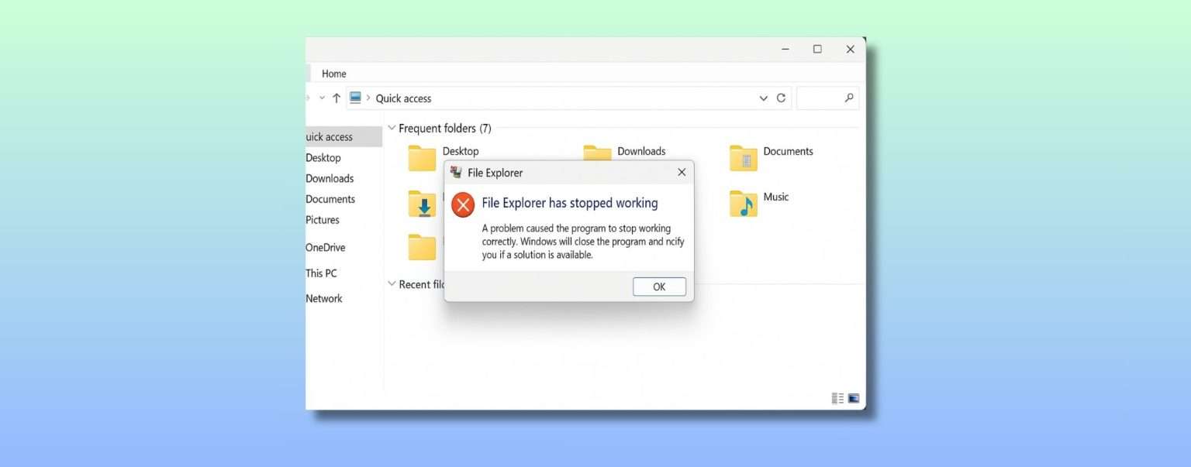The height and width of the screenshot is (467, 1191).
Task: Minimize the File Explorer window
Action: [785, 49]
